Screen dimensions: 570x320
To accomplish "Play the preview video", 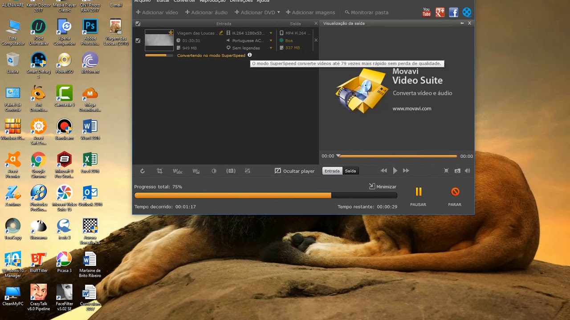I will click(395, 171).
